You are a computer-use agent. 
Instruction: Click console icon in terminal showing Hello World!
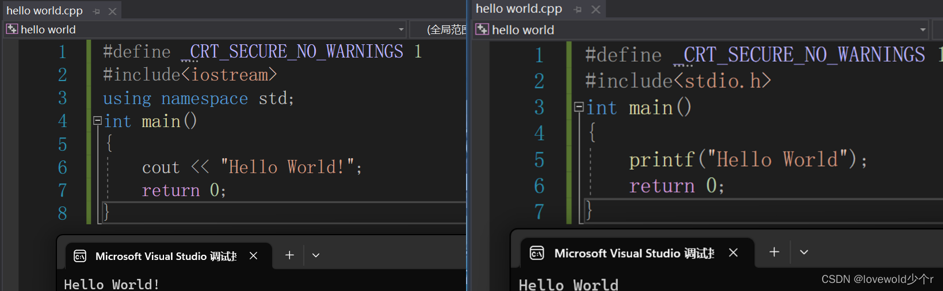(80, 256)
